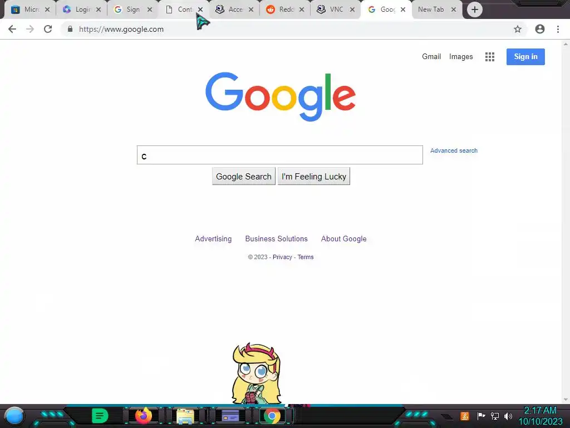Open Chrome's three-dot menu
Image resolution: width=570 pixels, height=428 pixels.
tap(558, 29)
